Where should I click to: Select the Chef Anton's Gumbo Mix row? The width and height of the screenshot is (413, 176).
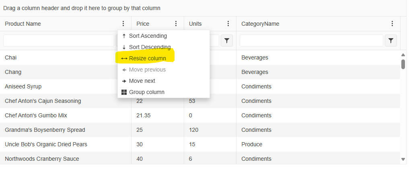36,116
